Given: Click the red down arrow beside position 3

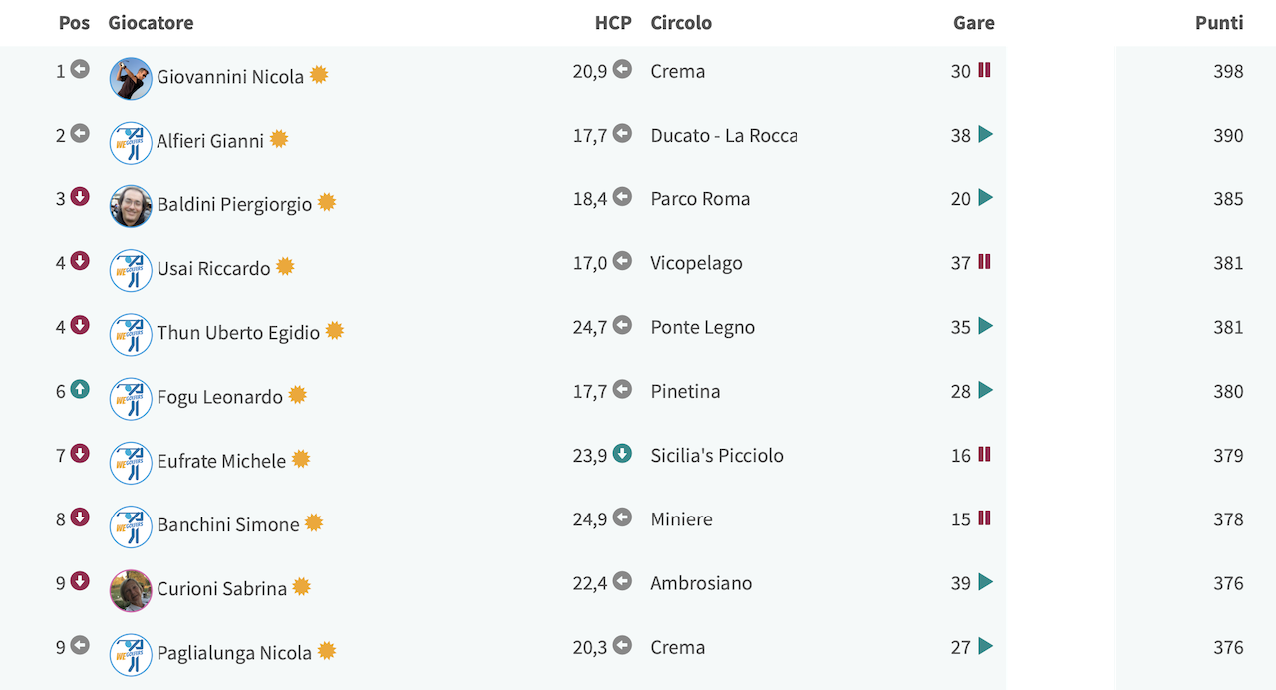Looking at the screenshot, I should tap(80, 197).
